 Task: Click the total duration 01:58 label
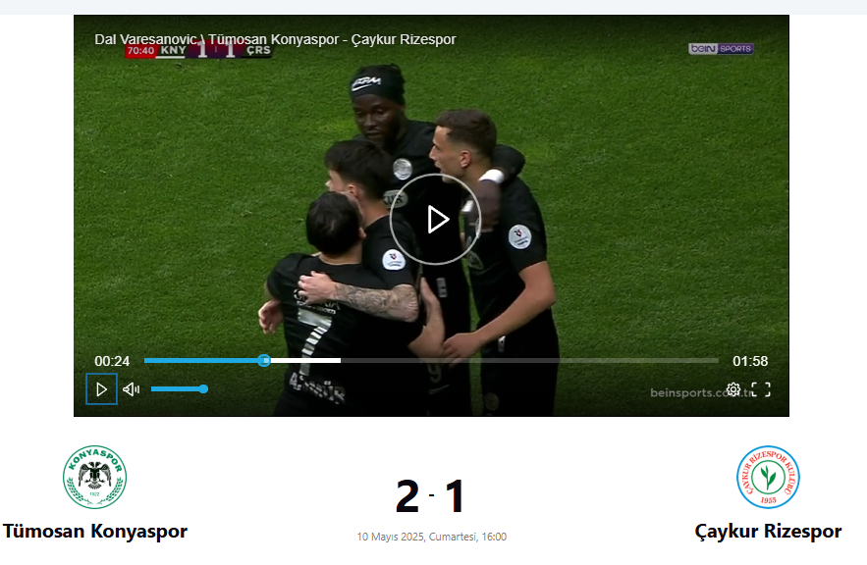click(750, 361)
